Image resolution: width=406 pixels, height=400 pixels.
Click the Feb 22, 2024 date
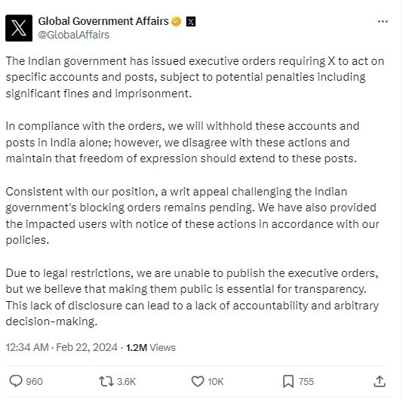point(87,347)
